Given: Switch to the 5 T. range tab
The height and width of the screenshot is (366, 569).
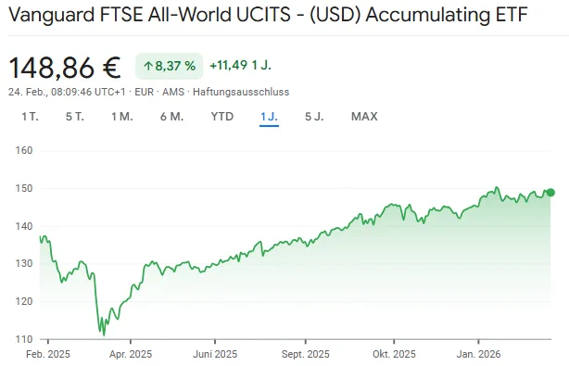Looking at the screenshot, I should point(75,117).
